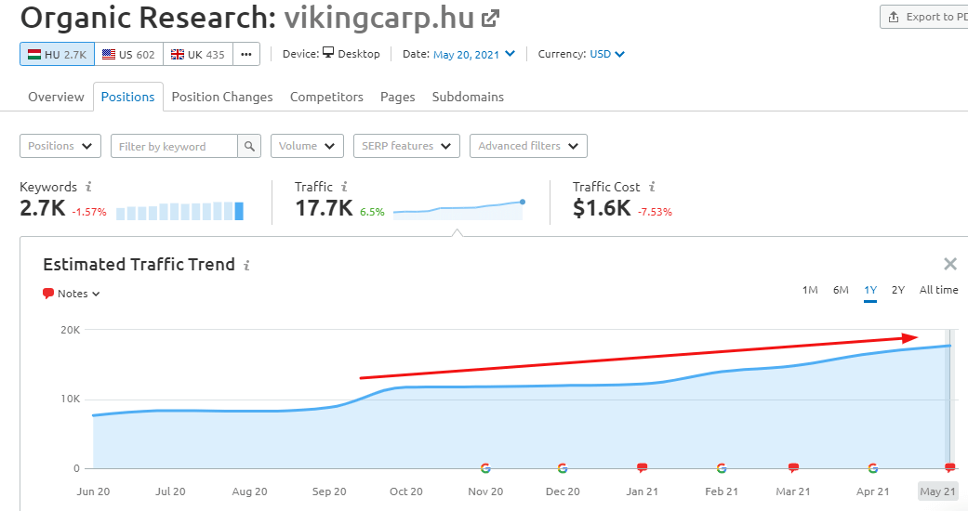Click the red note marker at May 21

tap(950, 468)
